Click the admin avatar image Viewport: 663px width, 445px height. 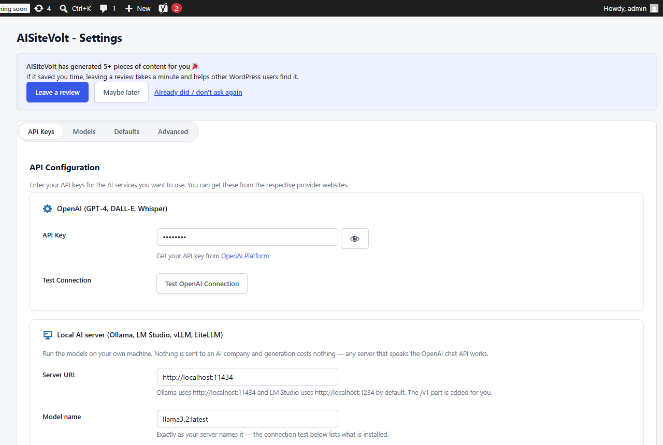click(654, 8)
